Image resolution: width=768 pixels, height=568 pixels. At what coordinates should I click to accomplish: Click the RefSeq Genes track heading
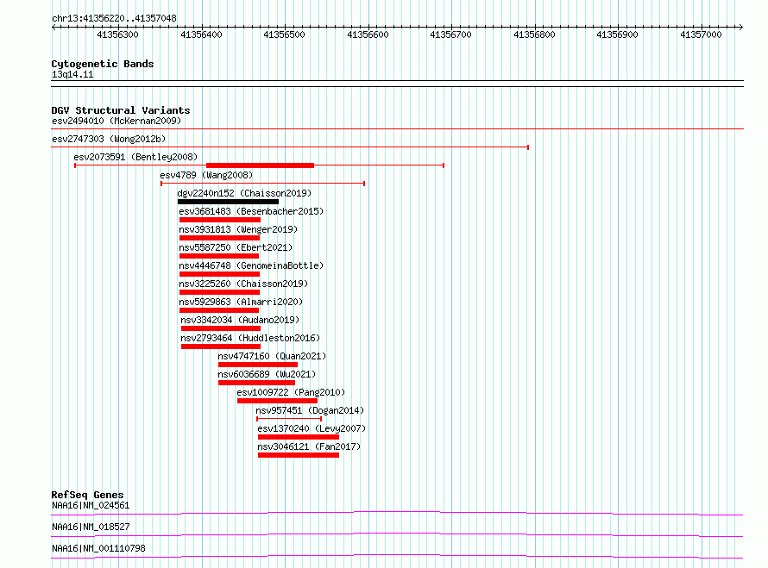click(x=87, y=495)
